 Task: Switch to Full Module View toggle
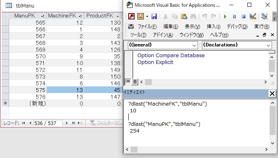click(135, 82)
